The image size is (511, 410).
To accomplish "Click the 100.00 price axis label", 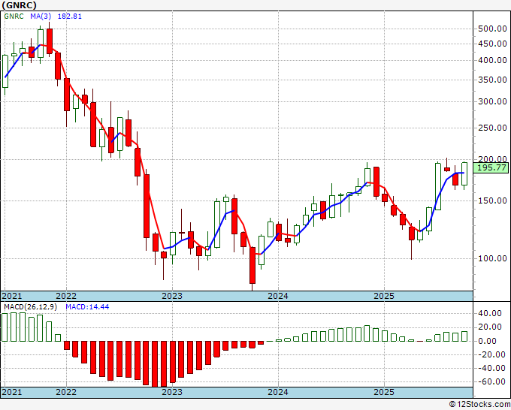I will (x=492, y=258).
